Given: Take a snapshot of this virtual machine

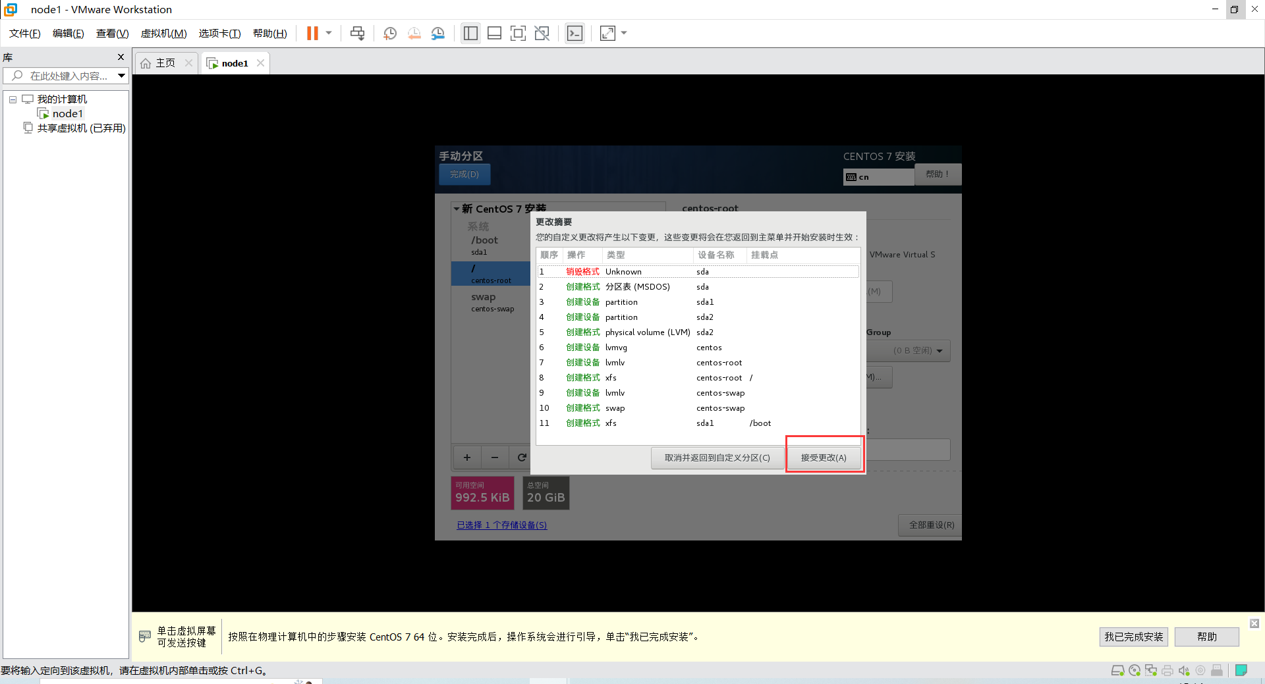Looking at the screenshot, I should coord(390,33).
